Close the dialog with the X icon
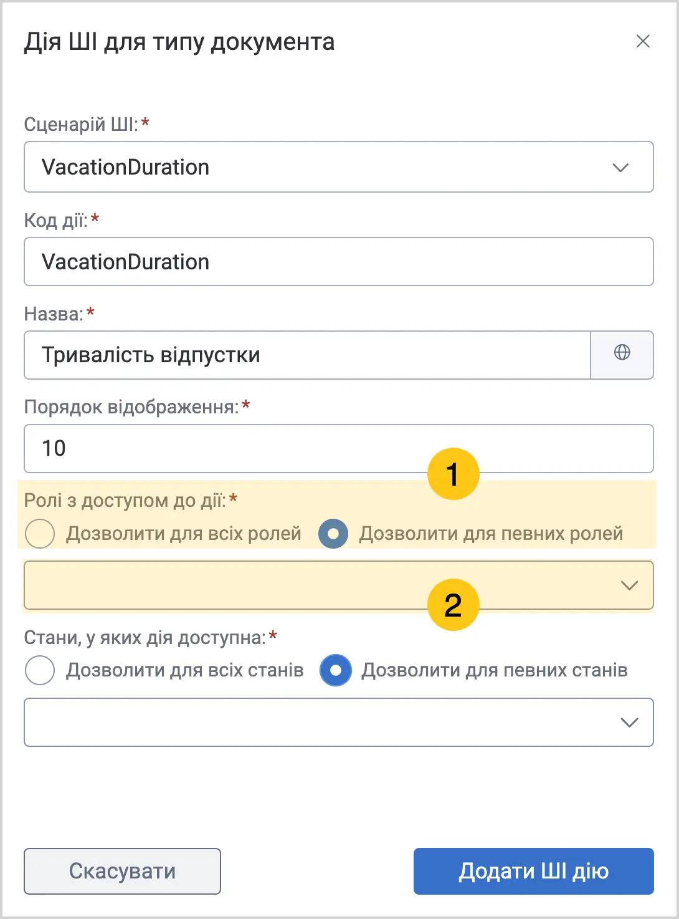The width and height of the screenshot is (679, 919). 643,41
